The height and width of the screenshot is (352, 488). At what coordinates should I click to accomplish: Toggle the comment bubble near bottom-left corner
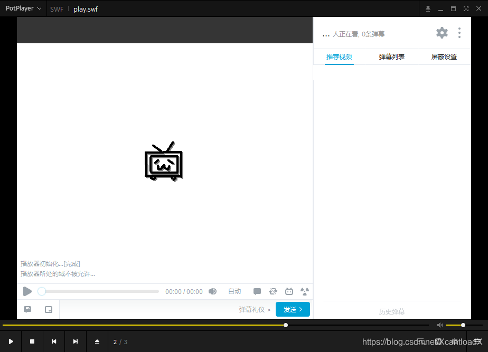coord(27,309)
